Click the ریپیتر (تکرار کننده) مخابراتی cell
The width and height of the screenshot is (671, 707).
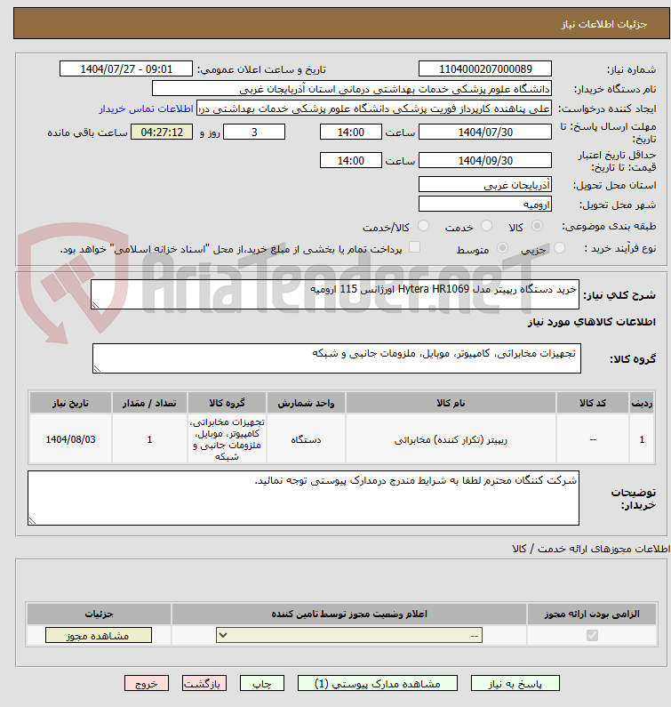click(x=451, y=439)
